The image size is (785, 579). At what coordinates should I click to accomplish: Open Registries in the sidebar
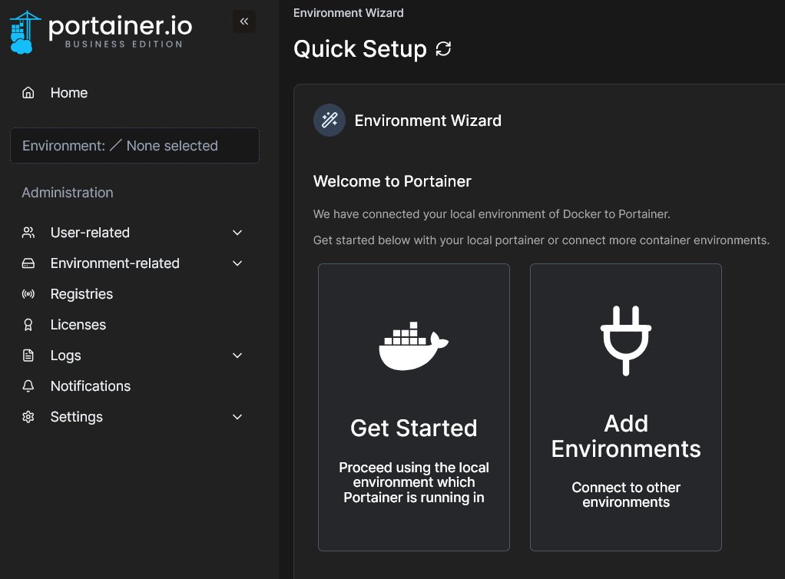click(81, 294)
